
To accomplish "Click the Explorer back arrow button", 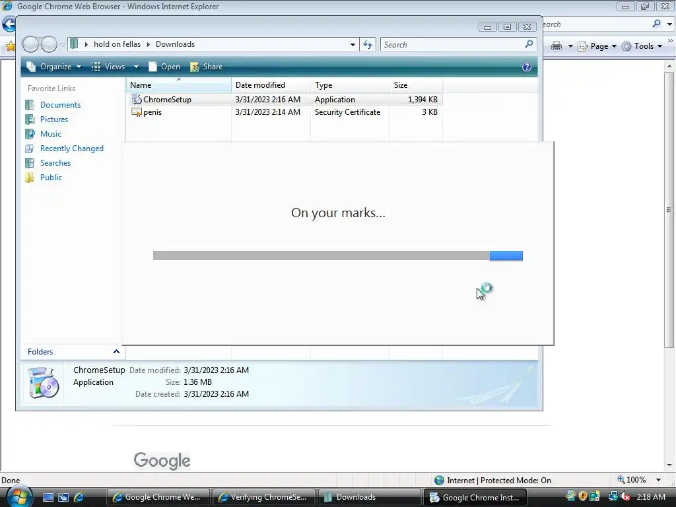I will pyautogui.click(x=30, y=44).
